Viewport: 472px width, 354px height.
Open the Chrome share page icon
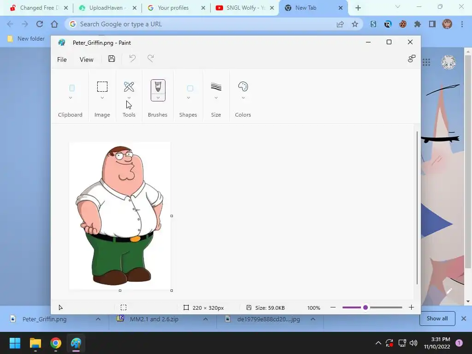[340, 24]
